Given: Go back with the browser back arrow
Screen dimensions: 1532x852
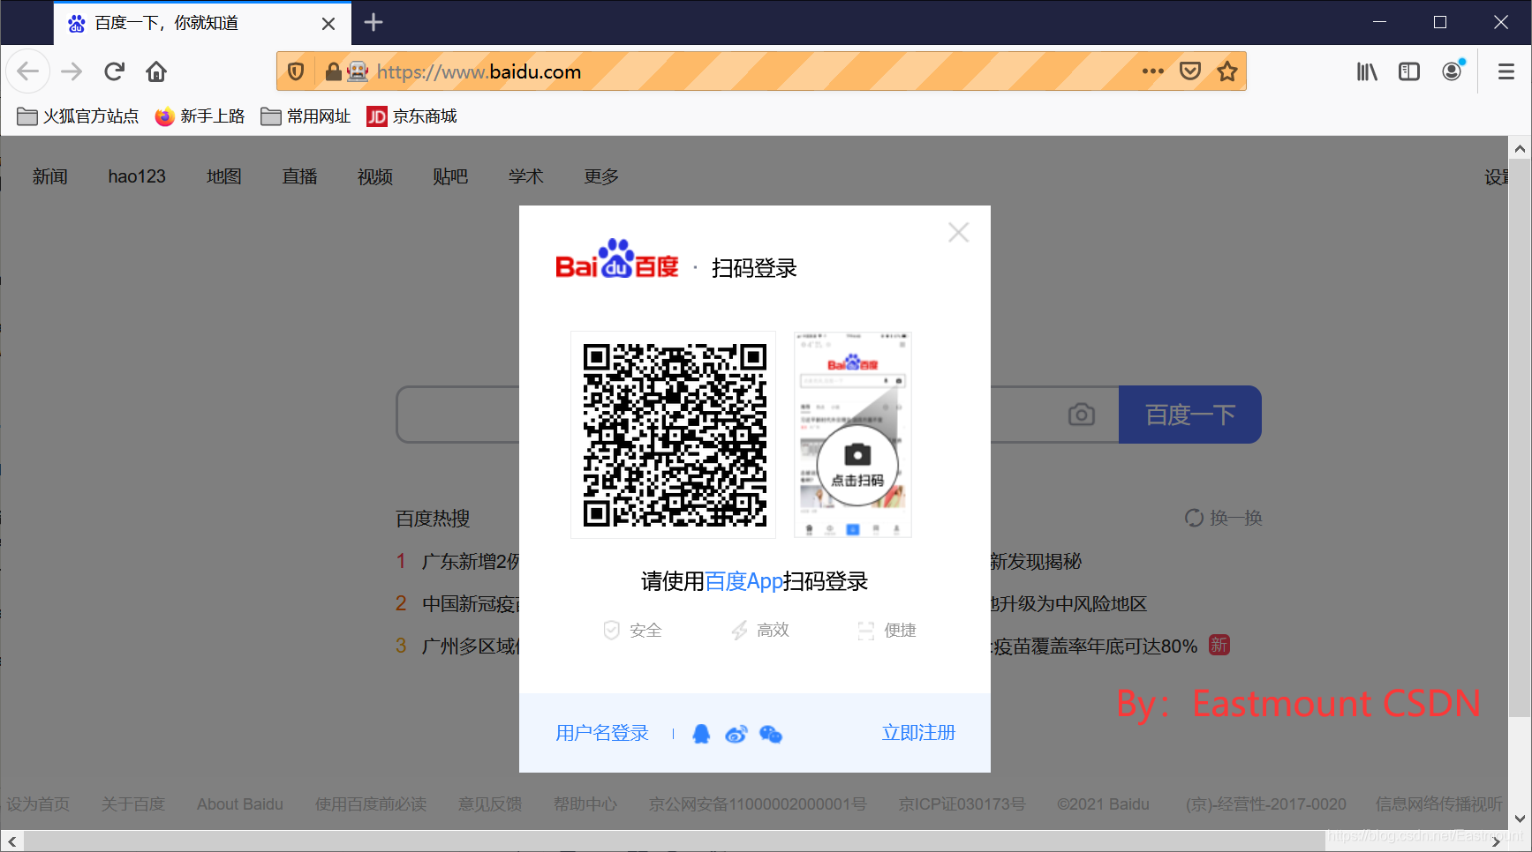Looking at the screenshot, I should pyautogui.click(x=28, y=71).
